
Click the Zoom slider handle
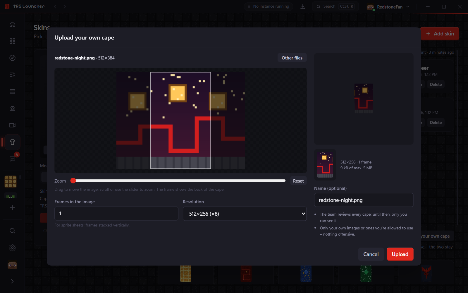(x=73, y=181)
